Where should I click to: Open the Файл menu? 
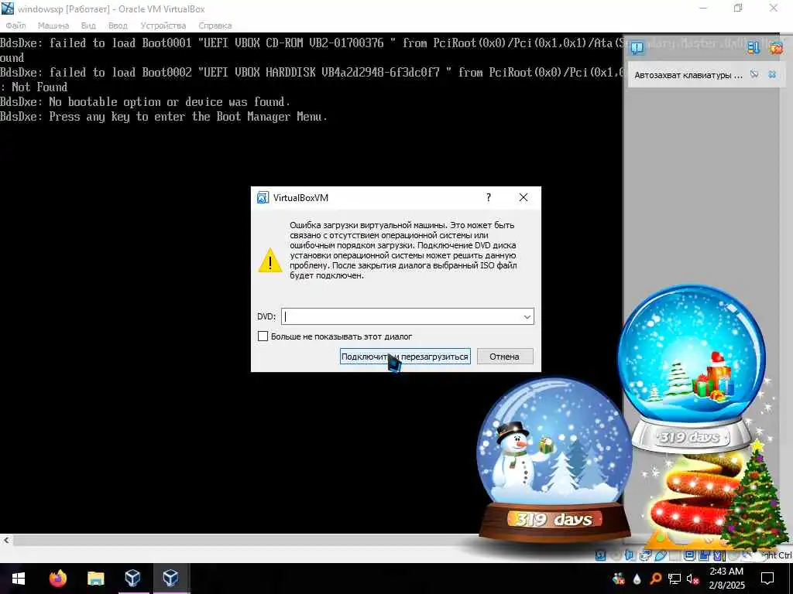coord(15,26)
